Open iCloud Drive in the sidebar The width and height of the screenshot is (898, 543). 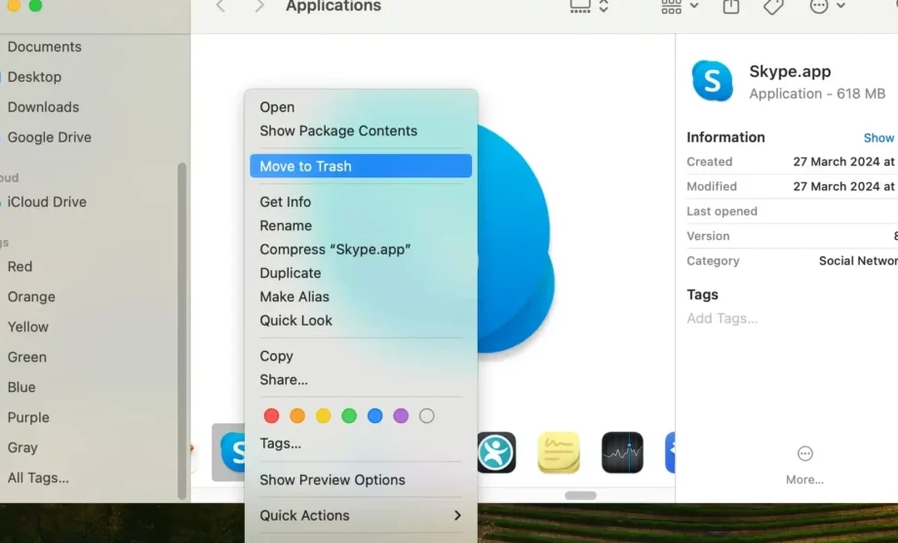(47, 202)
